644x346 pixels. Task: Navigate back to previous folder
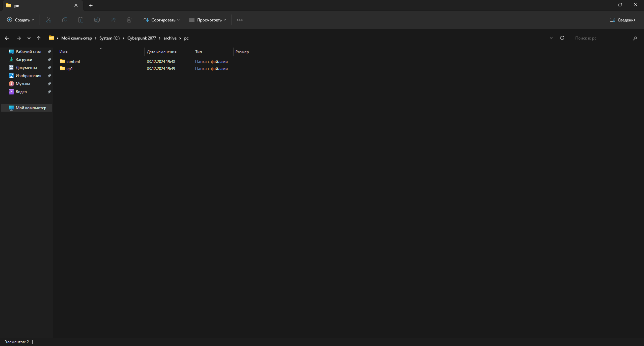[x=7, y=38]
